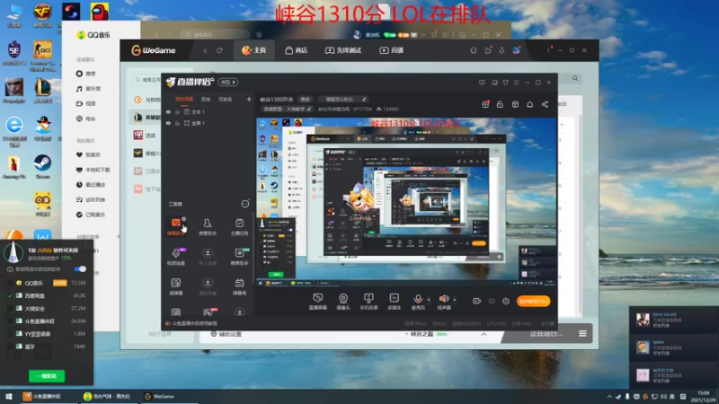Image resolution: width=719 pixels, height=404 pixels.
Task: Click the green 一键优化 button
Action: [x=47, y=376]
